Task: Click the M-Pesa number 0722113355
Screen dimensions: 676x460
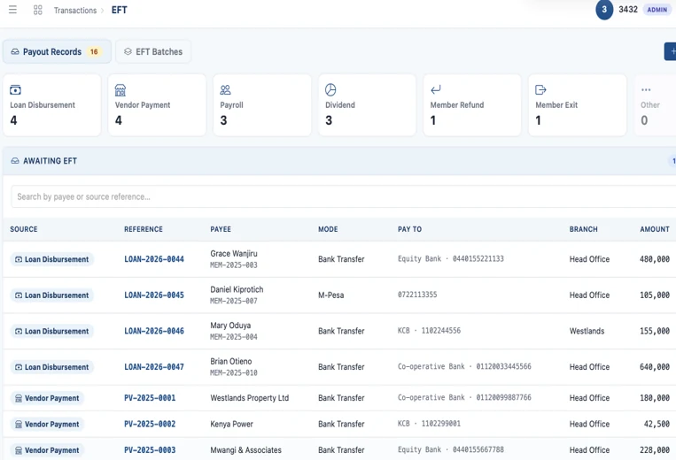Action: point(417,295)
